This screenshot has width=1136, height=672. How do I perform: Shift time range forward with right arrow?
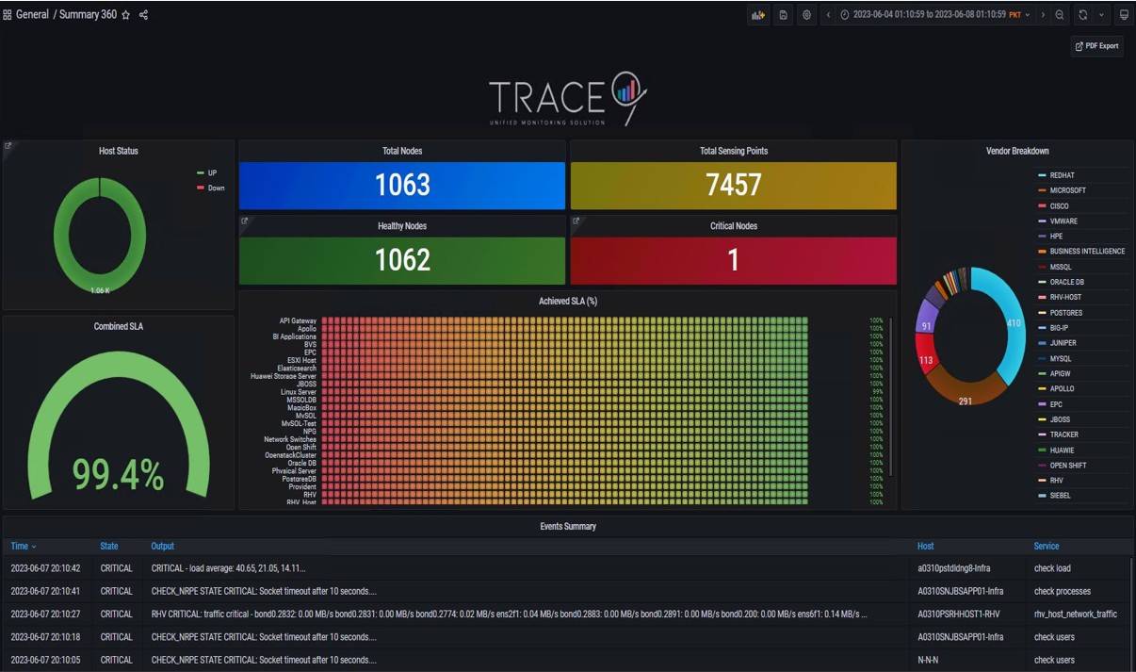1044,15
